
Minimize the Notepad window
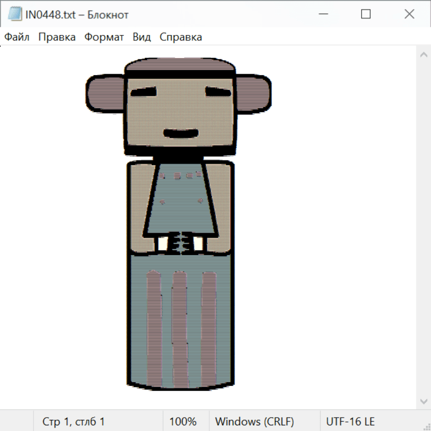point(322,14)
